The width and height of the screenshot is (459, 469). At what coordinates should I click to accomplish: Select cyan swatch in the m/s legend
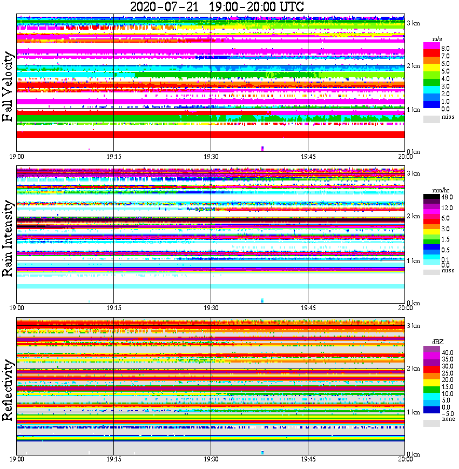(432, 90)
